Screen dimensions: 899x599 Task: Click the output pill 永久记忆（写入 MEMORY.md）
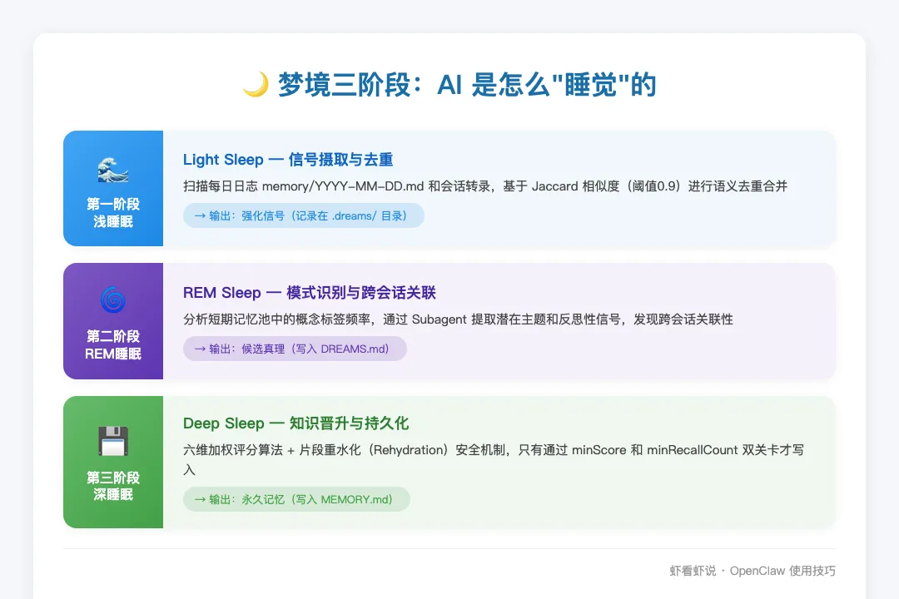296,499
